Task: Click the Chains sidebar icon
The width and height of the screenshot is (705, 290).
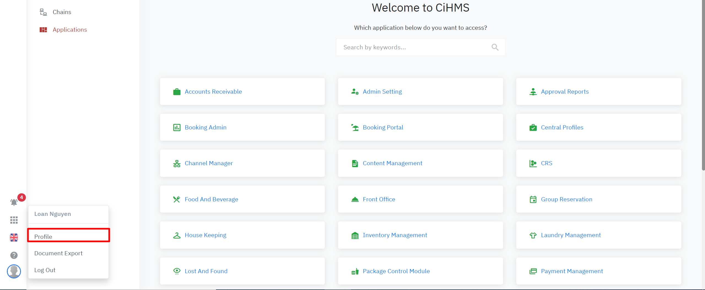Action: tap(43, 12)
